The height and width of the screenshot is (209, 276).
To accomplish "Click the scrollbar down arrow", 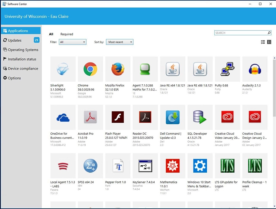I will pyautogui.click(x=274, y=206).
